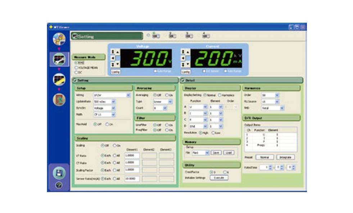
Task: Click the VT Ratio Element1 input field
Action: point(132,156)
